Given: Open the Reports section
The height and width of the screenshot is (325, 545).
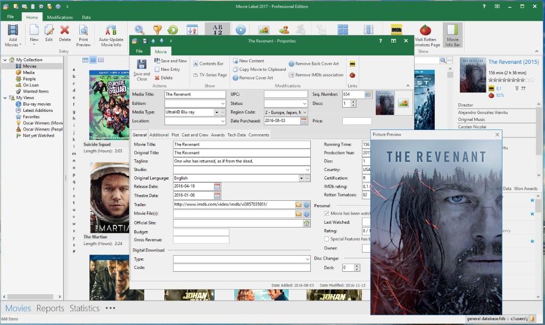Looking at the screenshot, I should tap(50, 308).
